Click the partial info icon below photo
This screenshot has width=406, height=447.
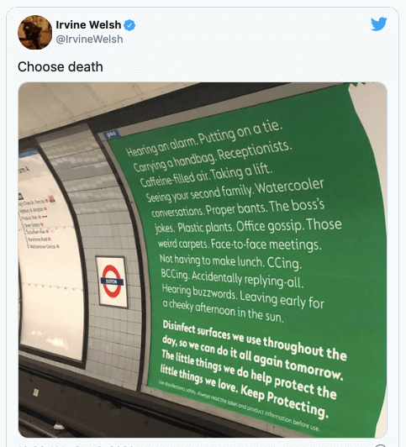tap(381, 445)
